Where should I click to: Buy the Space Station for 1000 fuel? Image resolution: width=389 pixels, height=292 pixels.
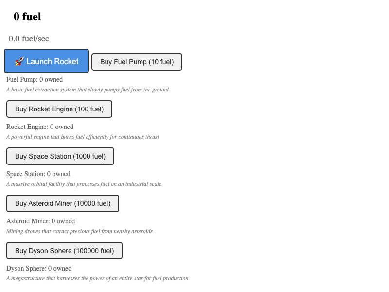(x=60, y=156)
